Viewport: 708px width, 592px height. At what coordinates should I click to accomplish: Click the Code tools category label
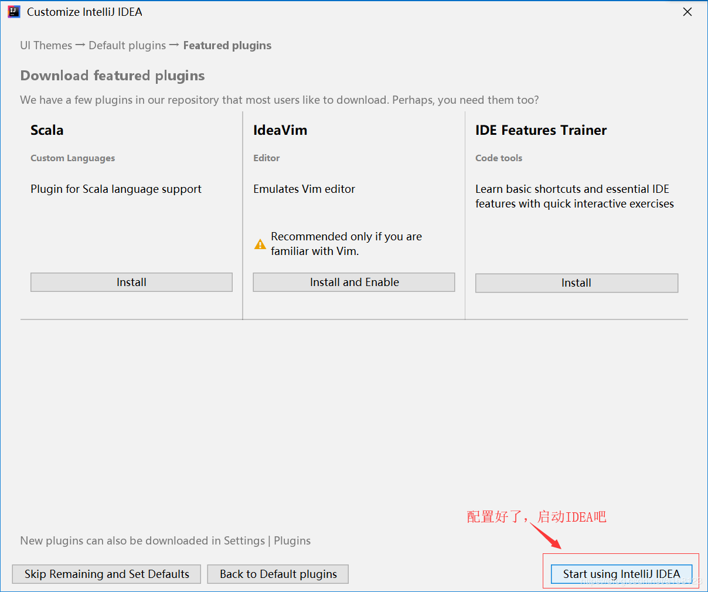click(x=499, y=158)
